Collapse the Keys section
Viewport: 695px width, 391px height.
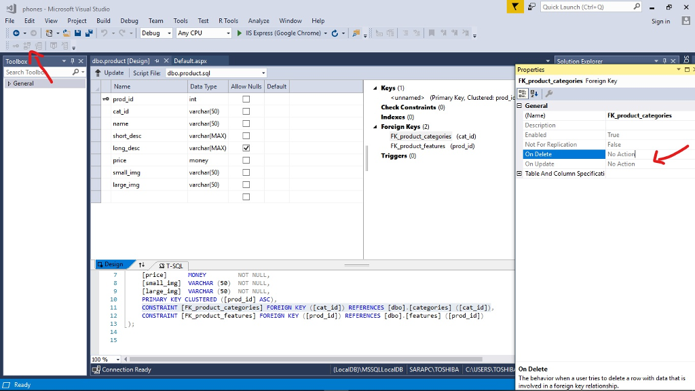[375, 88]
